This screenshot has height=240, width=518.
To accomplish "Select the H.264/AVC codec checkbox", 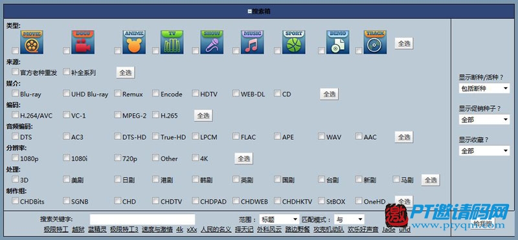I will click(15, 115).
